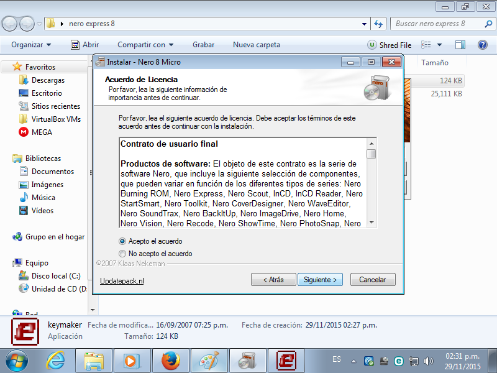The width and height of the screenshot is (497, 373).
Task: Switch to keymaker taskbar icon
Action: coord(286,361)
